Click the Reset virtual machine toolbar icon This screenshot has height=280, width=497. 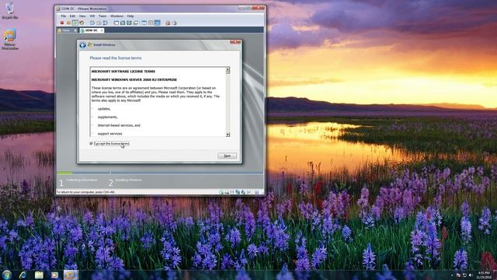point(82,23)
